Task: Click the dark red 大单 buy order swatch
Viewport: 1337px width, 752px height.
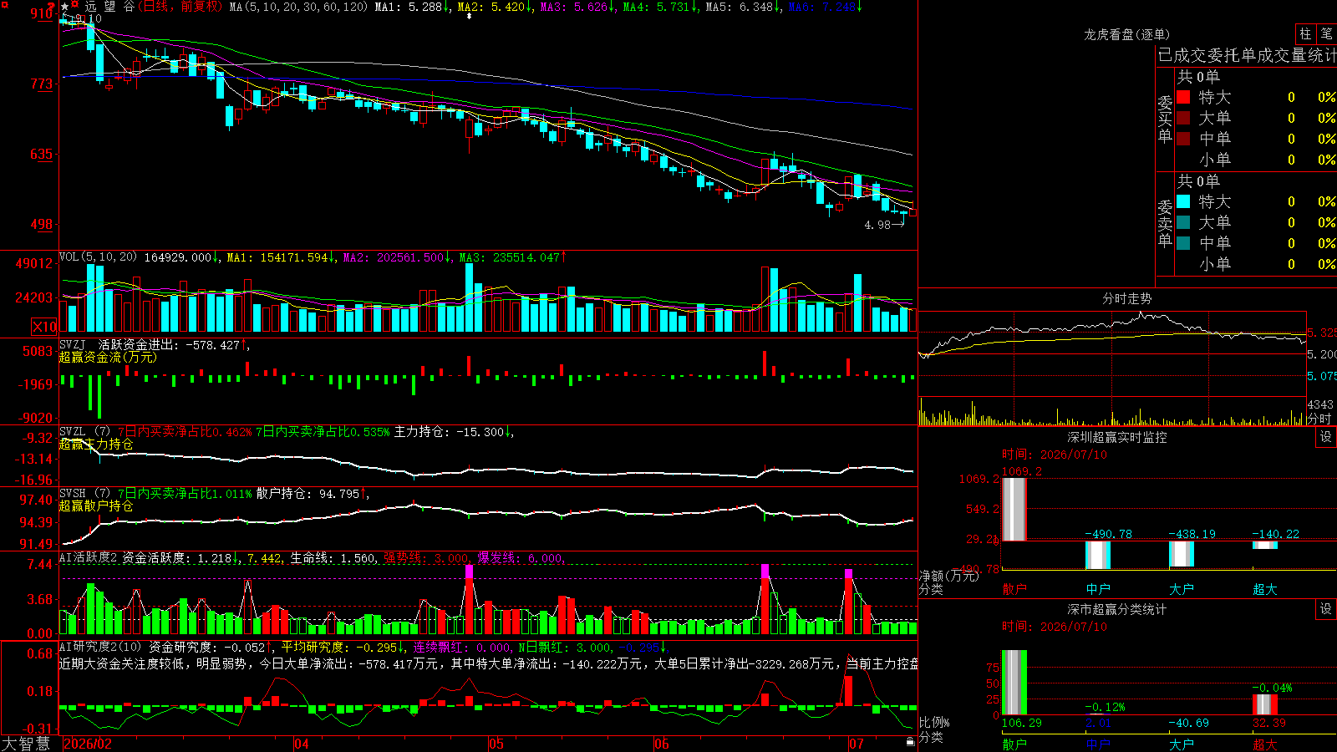Action: 1183,118
